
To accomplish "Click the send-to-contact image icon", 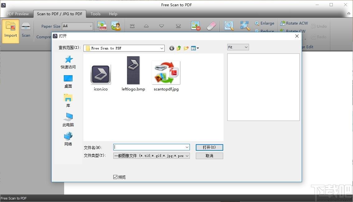I will point(116,26).
